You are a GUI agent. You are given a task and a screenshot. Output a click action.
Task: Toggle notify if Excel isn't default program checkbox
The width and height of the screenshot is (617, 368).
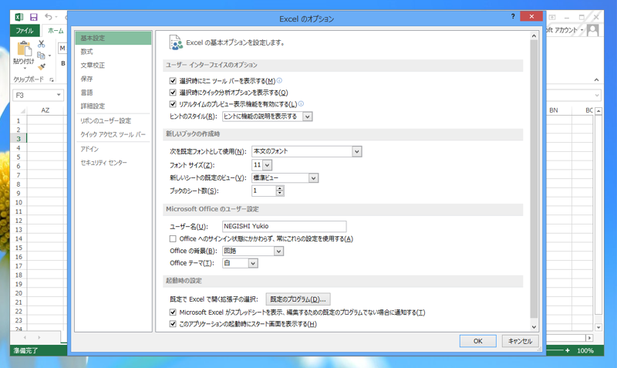coord(173,312)
